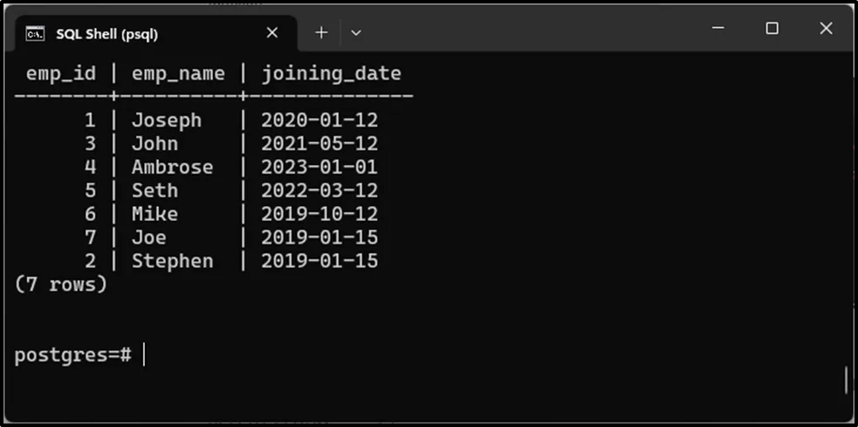Click the (7 rows) result count
The height and width of the screenshot is (427, 858).
click(61, 285)
